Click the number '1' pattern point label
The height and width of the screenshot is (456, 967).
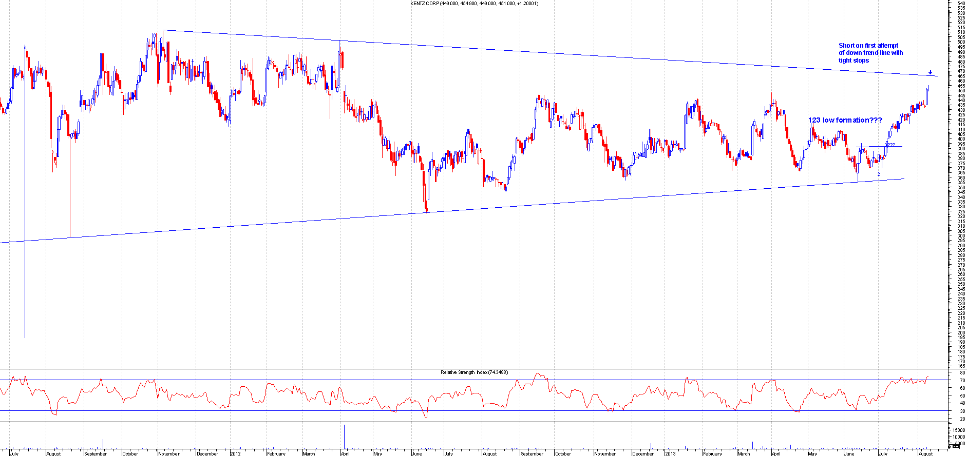[x=861, y=145]
